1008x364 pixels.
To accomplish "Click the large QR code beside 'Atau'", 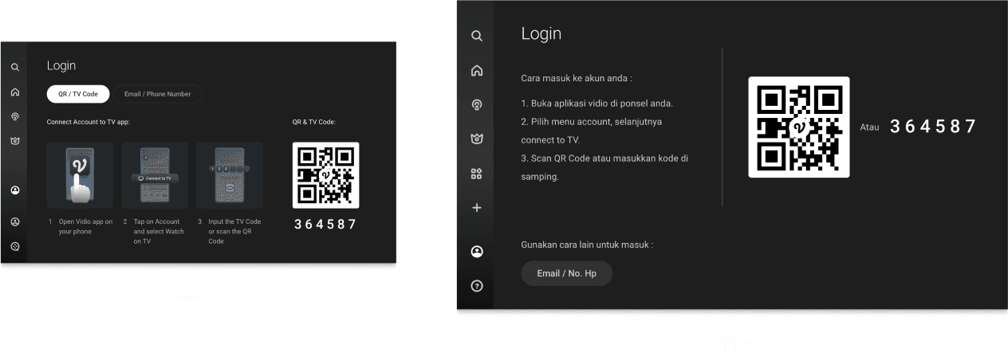I will [799, 127].
